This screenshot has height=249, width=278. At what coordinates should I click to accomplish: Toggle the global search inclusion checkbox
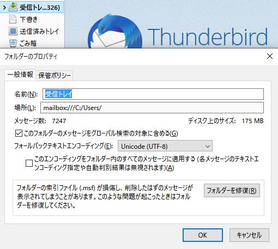19,133
